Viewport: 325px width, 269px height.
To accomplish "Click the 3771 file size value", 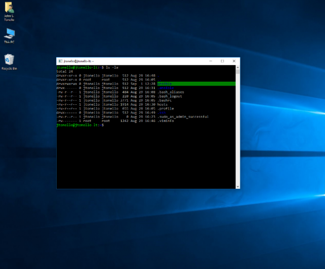I will click(125, 100).
